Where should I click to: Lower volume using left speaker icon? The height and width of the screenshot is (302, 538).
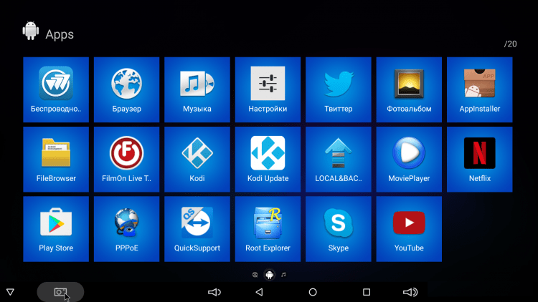click(x=214, y=292)
